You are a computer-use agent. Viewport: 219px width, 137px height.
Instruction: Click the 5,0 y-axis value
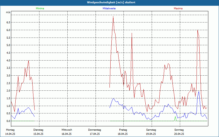point(8,45)
